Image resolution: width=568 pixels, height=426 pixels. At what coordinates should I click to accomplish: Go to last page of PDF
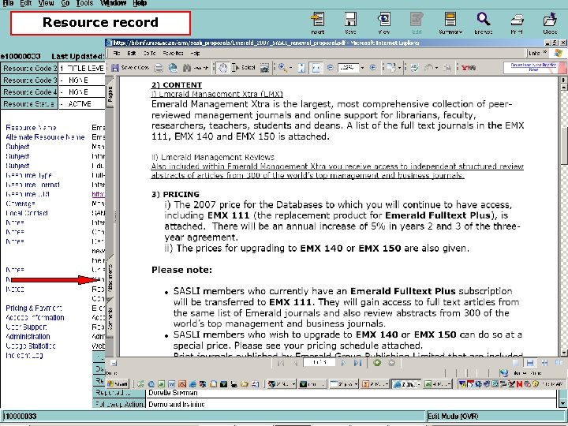point(357,363)
